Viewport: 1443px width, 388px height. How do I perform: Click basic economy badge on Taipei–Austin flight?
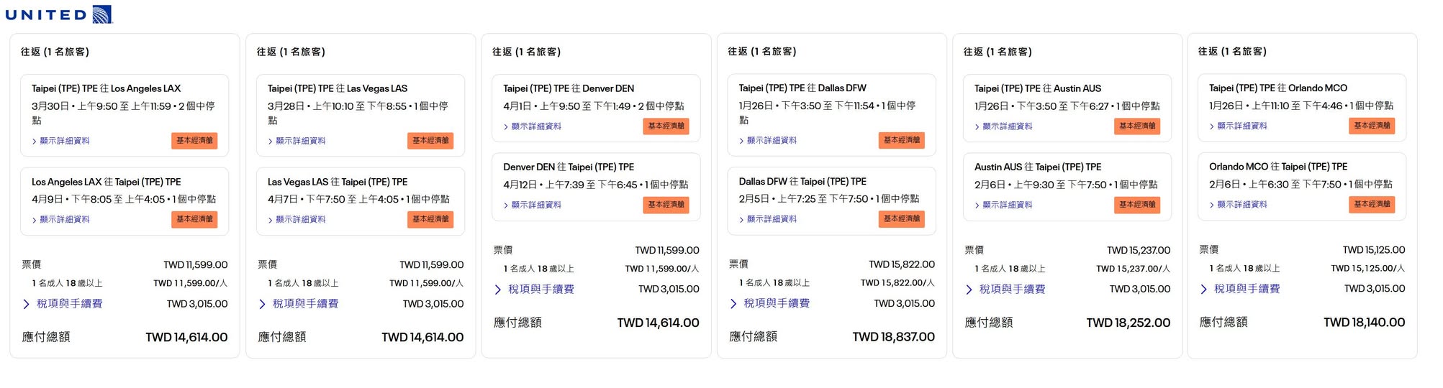pyautogui.click(x=1137, y=126)
